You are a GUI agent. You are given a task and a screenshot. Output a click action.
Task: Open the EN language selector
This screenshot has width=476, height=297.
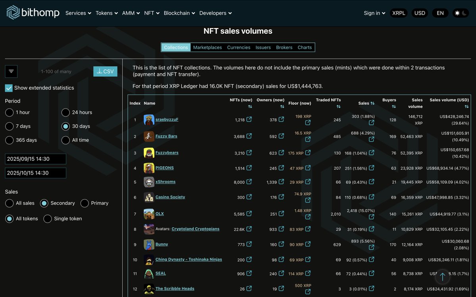coord(440,13)
